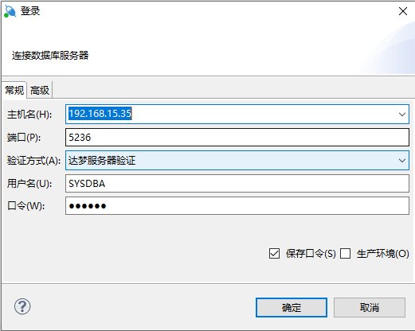This screenshot has height=331, width=415.
Task: Click the 主机名(H): label
Action: tap(29, 115)
